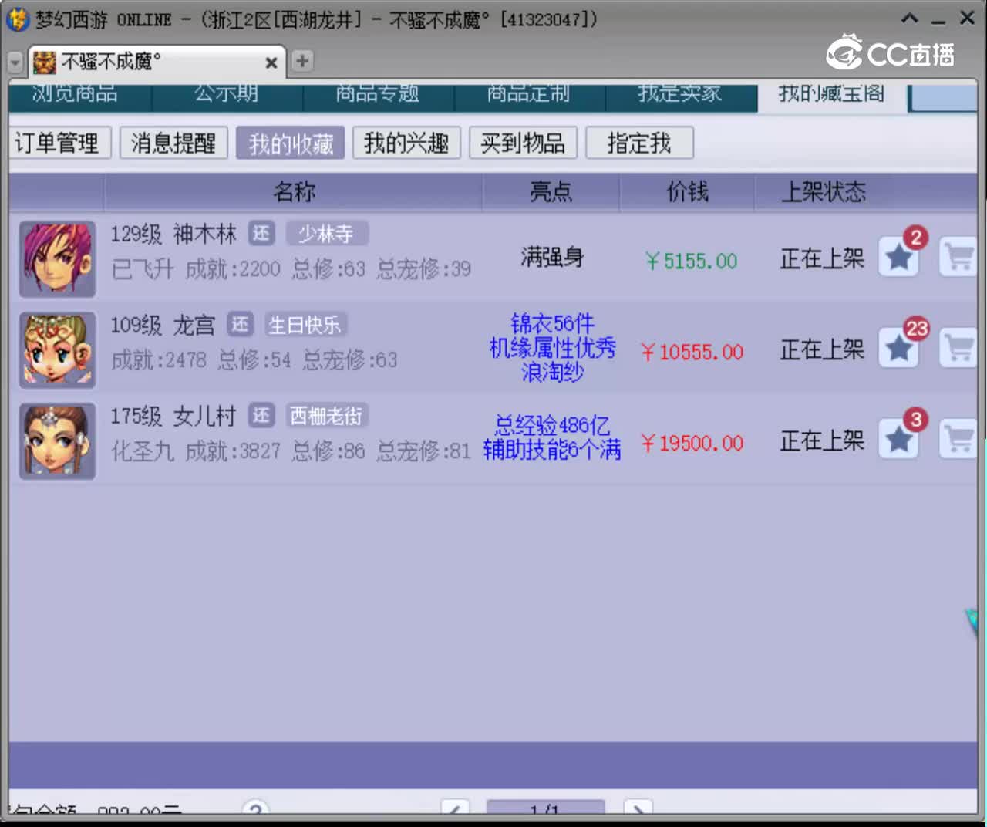This screenshot has height=827, width=987.
Task: Click star favorite icon for 女儿村 listing
Action: point(898,439)
